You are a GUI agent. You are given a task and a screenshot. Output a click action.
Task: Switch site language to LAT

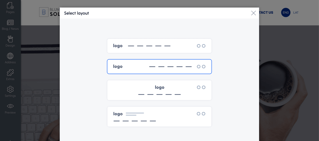[296, 12]
